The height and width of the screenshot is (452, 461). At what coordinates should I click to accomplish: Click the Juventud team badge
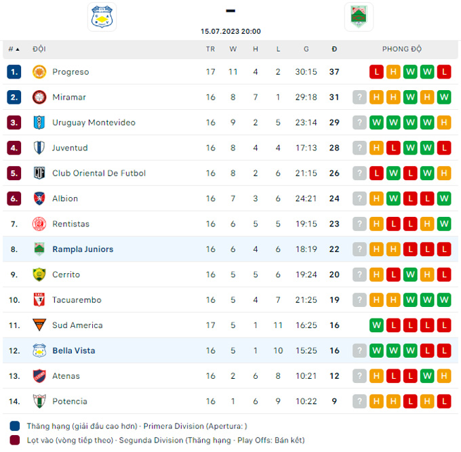click(39, 148)
